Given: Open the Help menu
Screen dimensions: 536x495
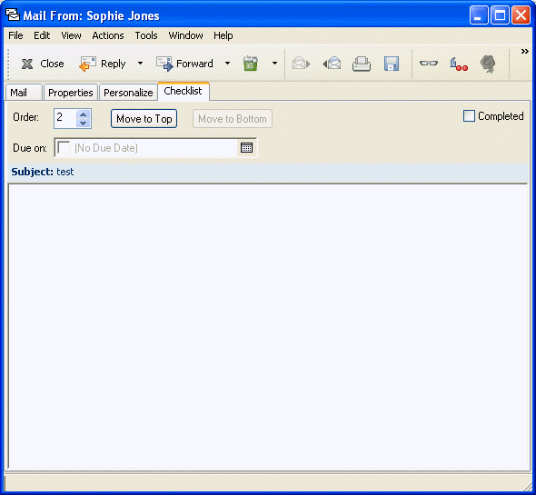Looking at the screenshot, I should point(223,35).
